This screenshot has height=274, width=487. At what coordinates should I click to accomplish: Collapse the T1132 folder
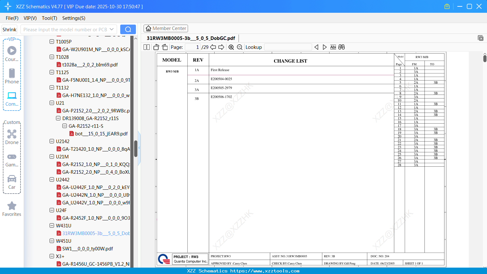pyautogui.click(x=52, y=88)
